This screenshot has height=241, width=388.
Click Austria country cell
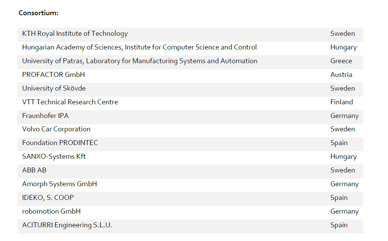point(341,75)
